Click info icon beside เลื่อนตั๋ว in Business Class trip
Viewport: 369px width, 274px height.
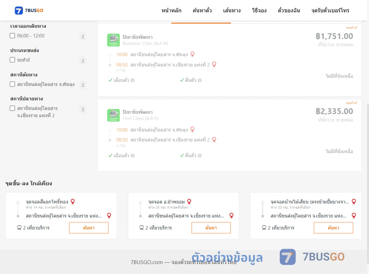(133, 80)
